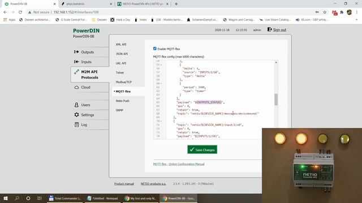The width and height of the screenshot is (362, 203).
Task: Open the Windows Start menu
Action: tap(6, 198)
